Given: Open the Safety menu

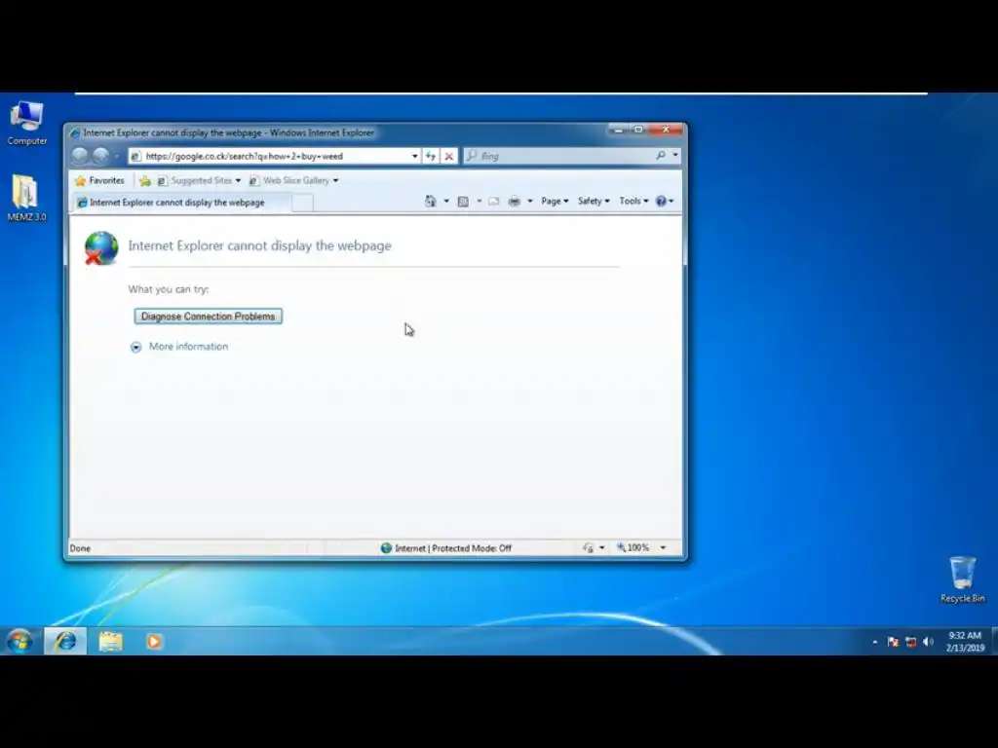Looking at the screenshot, I should 594,201.
